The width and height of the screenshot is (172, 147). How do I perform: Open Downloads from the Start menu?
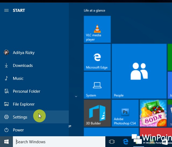click(x=34, y=66)
